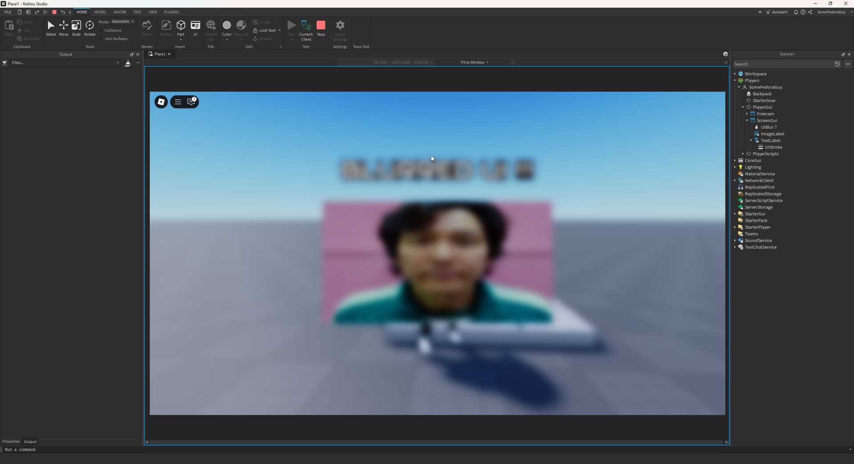
Task: Activate the Move tool
Action: [x=64, y=28]
